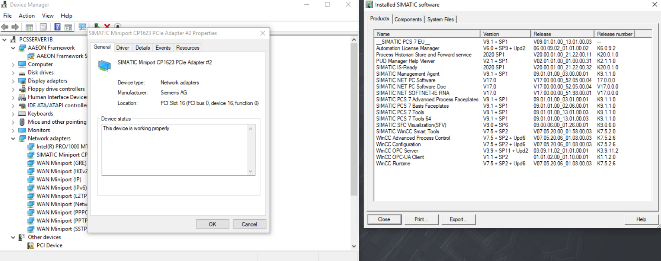Click the red X Uninstall device toolbar icon

click(x=107, y=26)
